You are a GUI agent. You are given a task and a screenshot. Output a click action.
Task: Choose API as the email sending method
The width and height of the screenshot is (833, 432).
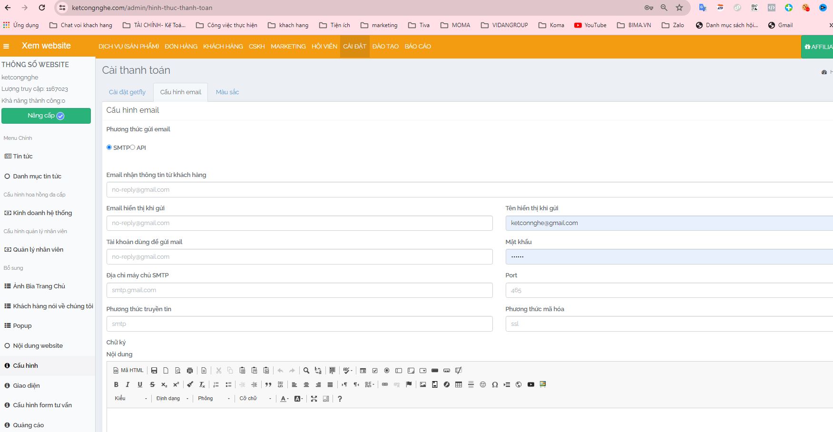point(133,147)
